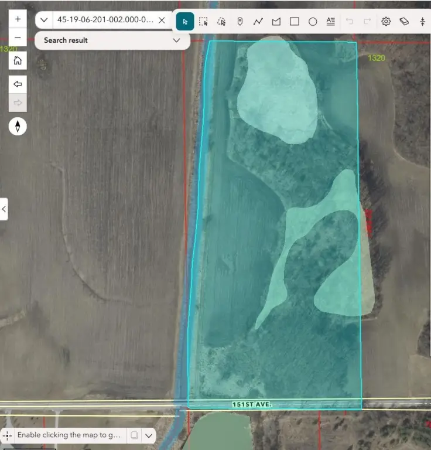Viewport: 431px width, 450px height.
Task: Open the search source dropdown arrow
Action: (44, 20)
